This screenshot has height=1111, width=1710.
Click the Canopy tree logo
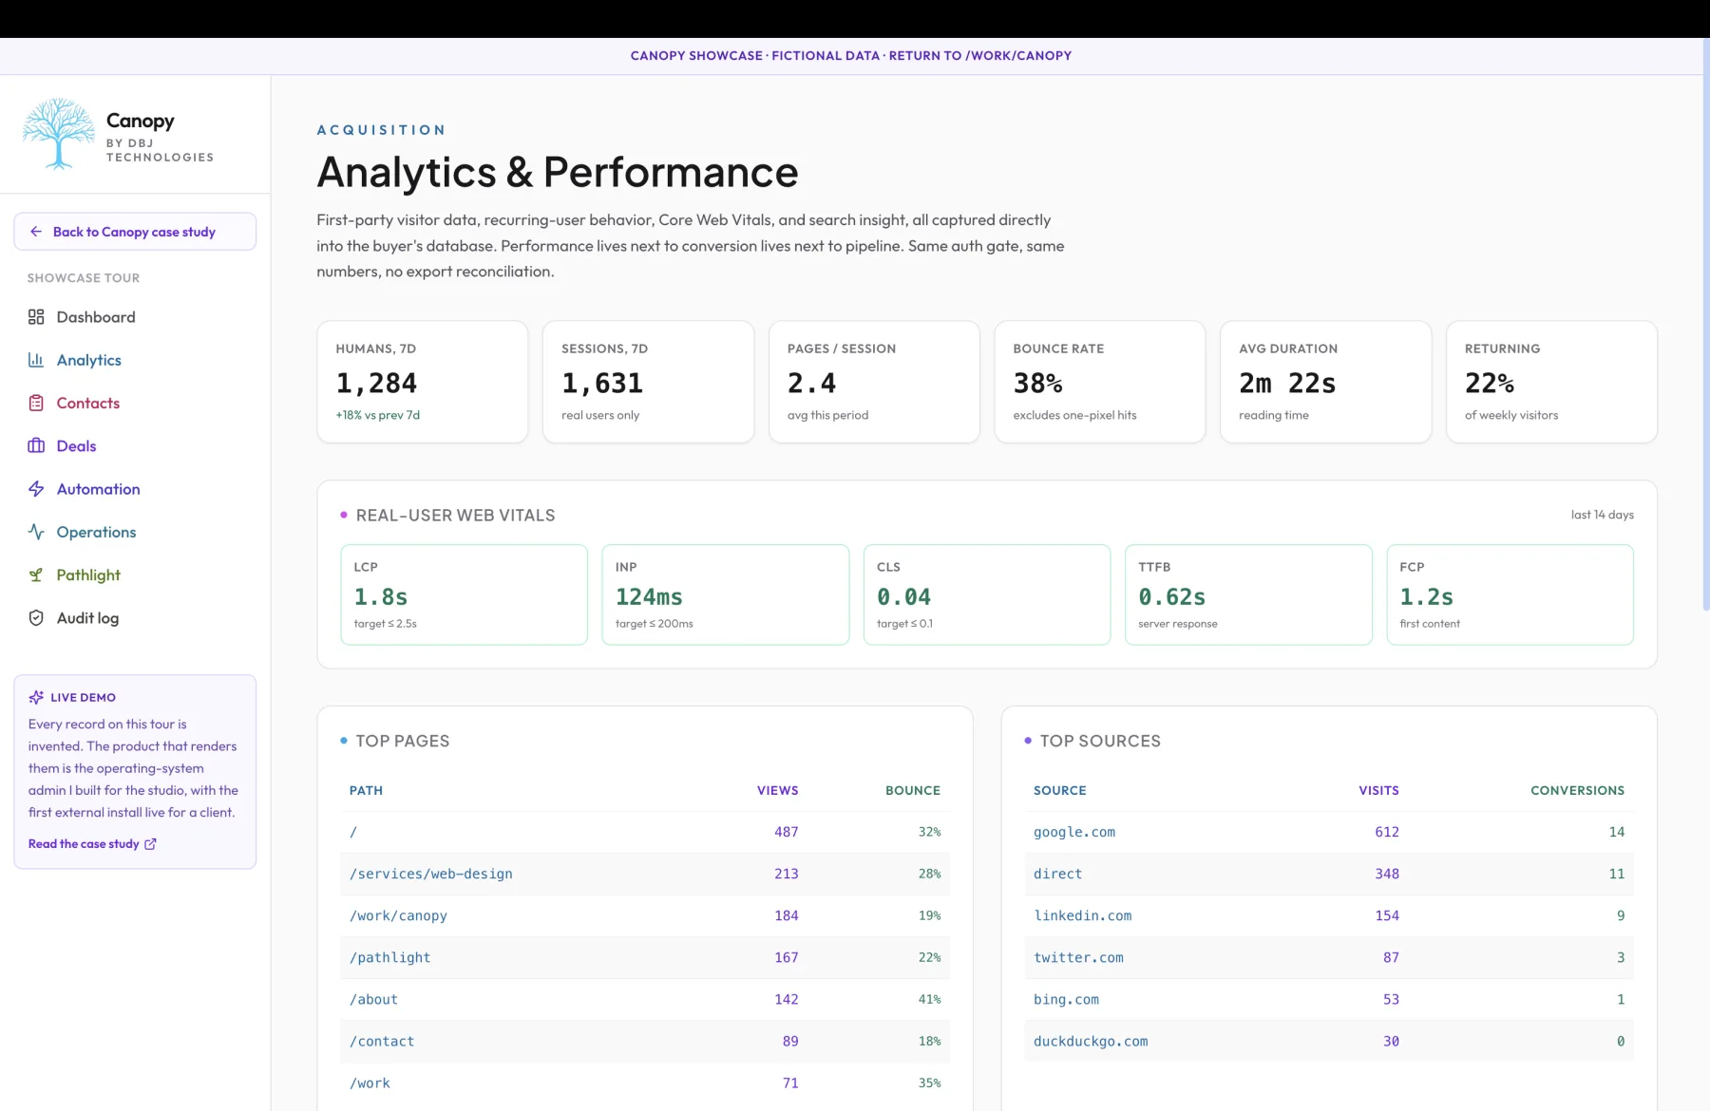pyautogui.click(x=59, y=134)
